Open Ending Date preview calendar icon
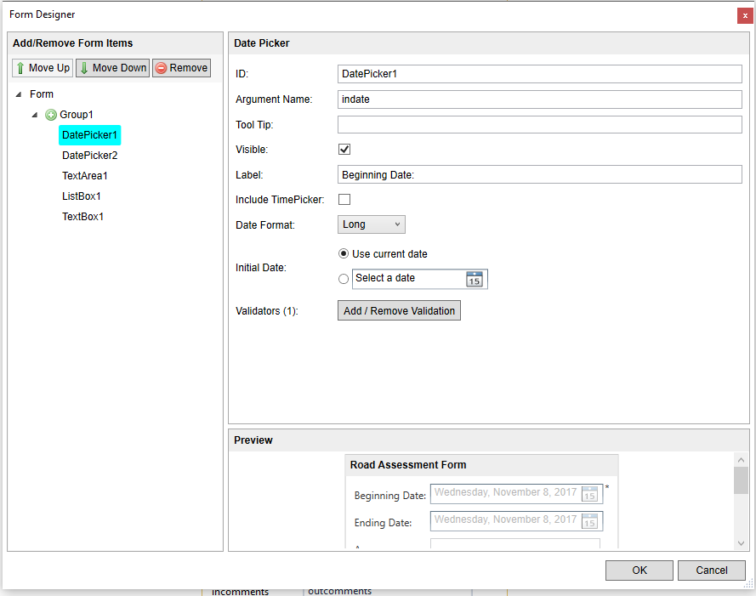This screenshot has width=756, height=596. pos(589,521)
